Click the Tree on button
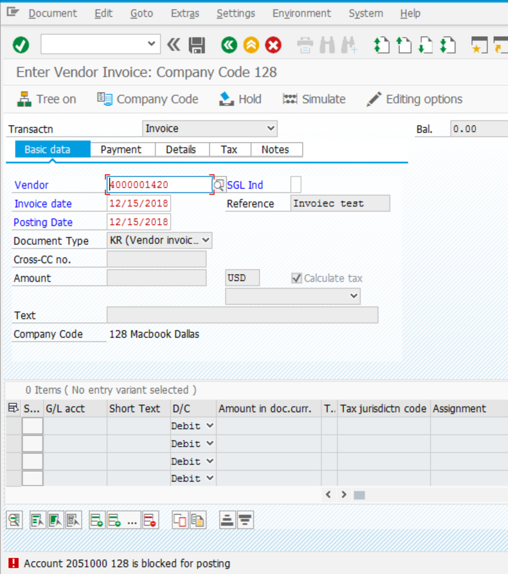The image size is (508, 574). click(x=46, y=99)
